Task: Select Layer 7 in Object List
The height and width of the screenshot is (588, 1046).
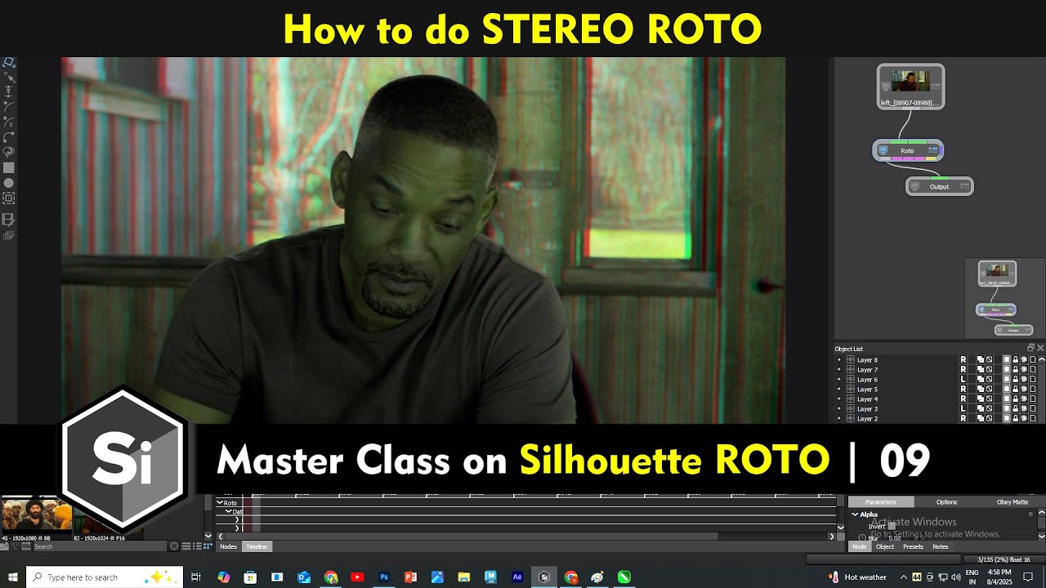Action: pyautogui.click(x=867, y=369)
